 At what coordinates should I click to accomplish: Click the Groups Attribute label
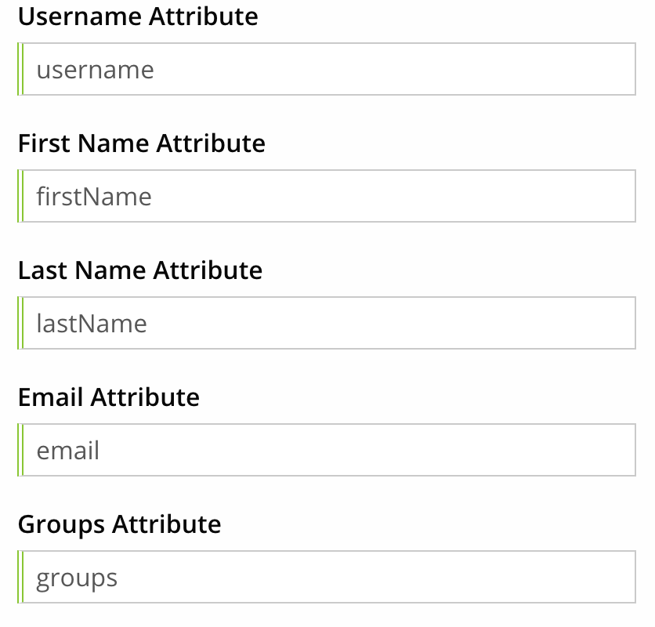(x=120, y=524)
